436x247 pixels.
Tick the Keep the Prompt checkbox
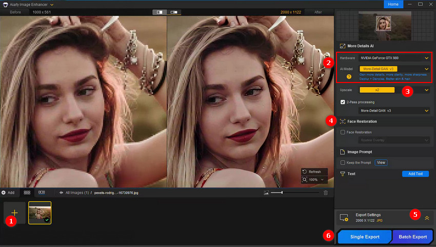click(x=343, y=162)
